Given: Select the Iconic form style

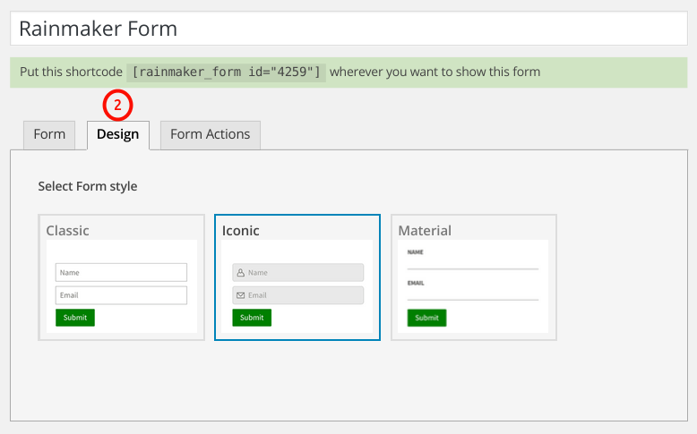Looking at the screenshot, I should point(297,277).
